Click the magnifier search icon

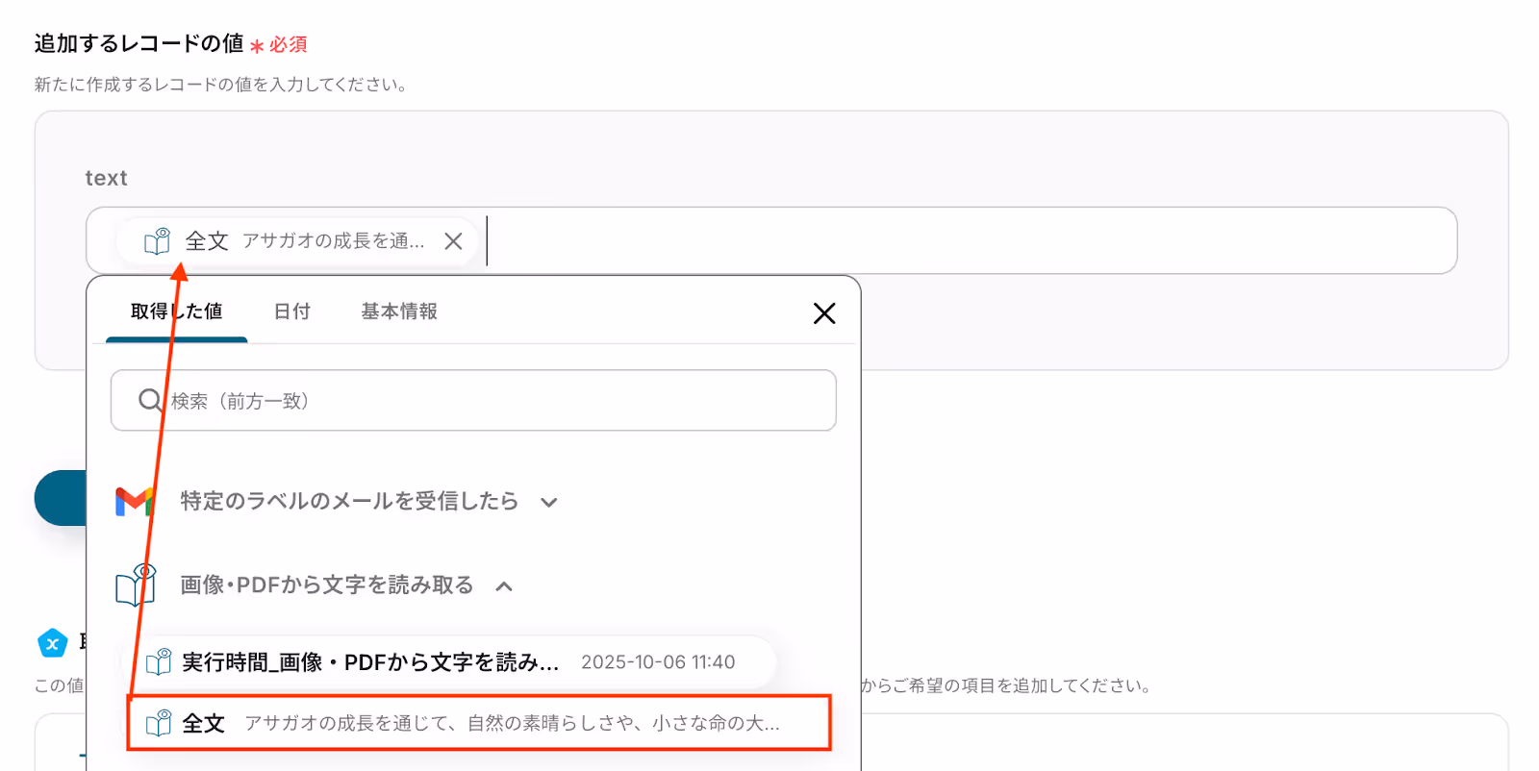[150, 400]
